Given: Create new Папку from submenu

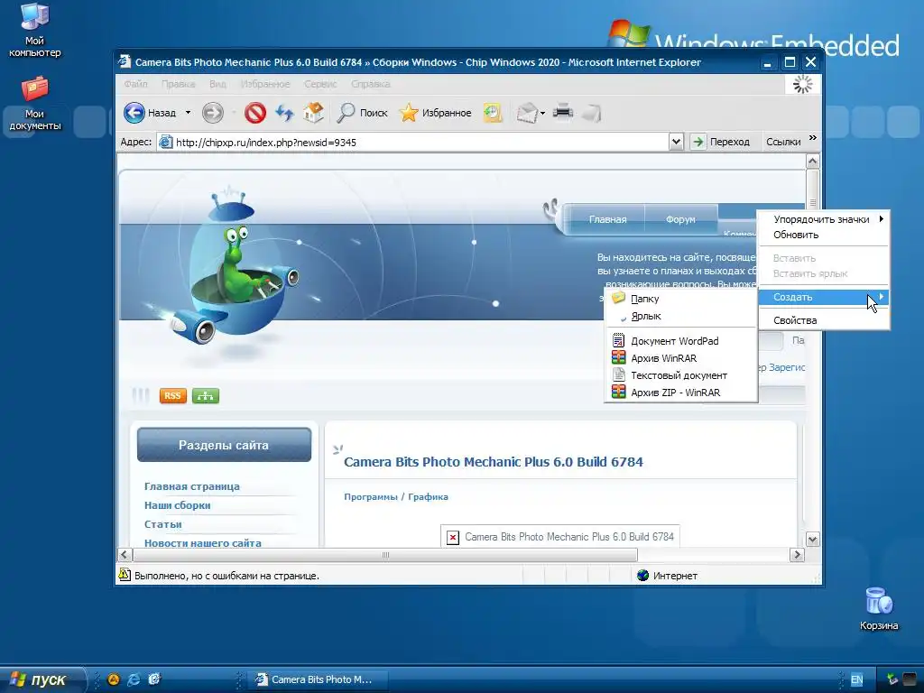Looking at the screenshot, I should pyautogui.click(x=681, y=299).
